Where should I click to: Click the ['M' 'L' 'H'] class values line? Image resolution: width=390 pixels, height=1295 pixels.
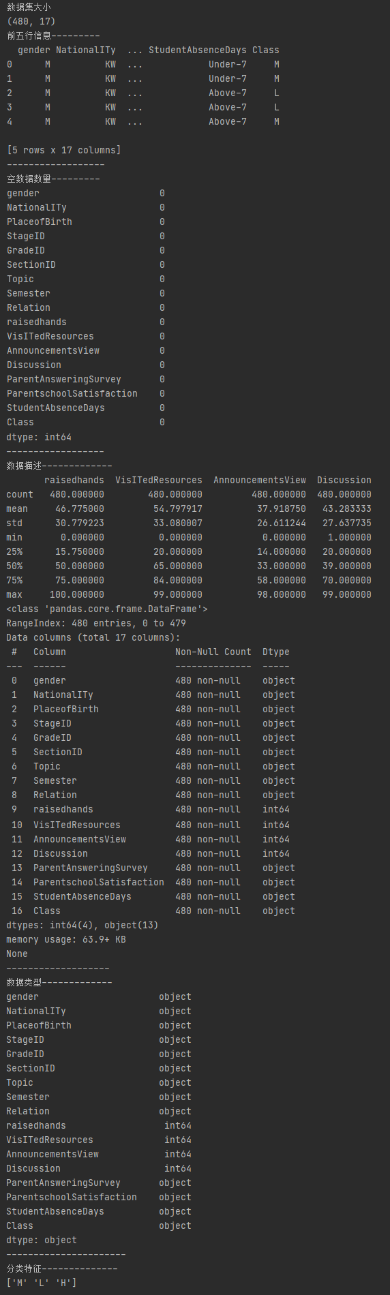[x=42, y=1283]
